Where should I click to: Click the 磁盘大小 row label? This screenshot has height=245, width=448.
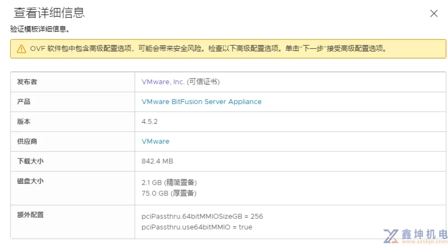pyautogui.click(x=30, y=181)
